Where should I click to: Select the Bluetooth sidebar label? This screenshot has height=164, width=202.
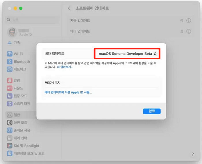click(x=22, y=62)
